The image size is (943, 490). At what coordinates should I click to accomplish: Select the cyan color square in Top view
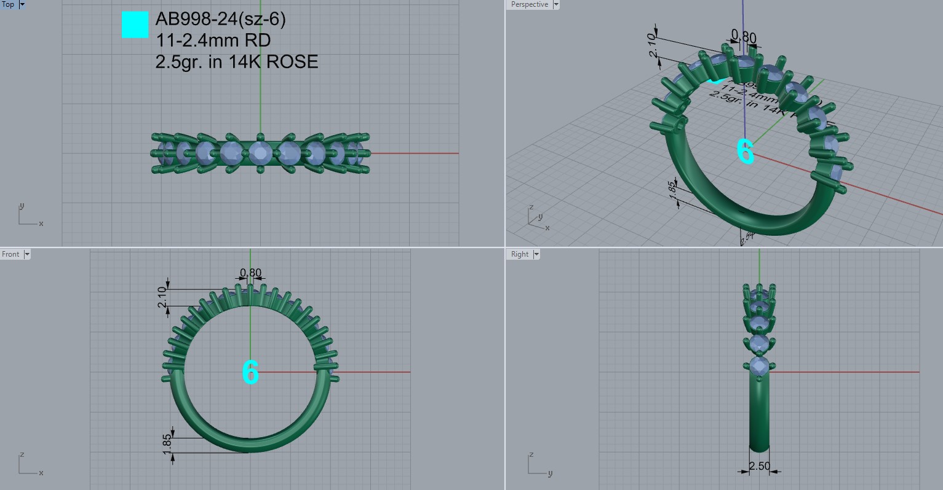point(135,25)
